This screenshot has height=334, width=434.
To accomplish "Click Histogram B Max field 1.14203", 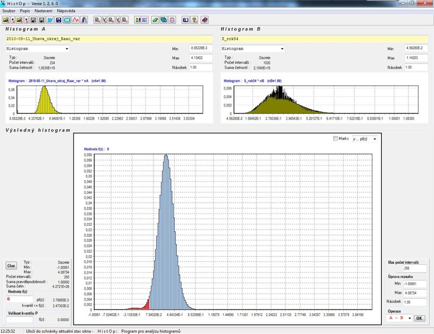I will (416, 58).
